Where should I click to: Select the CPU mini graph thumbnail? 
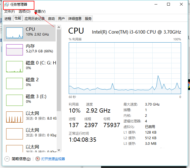tap(15, 33)
